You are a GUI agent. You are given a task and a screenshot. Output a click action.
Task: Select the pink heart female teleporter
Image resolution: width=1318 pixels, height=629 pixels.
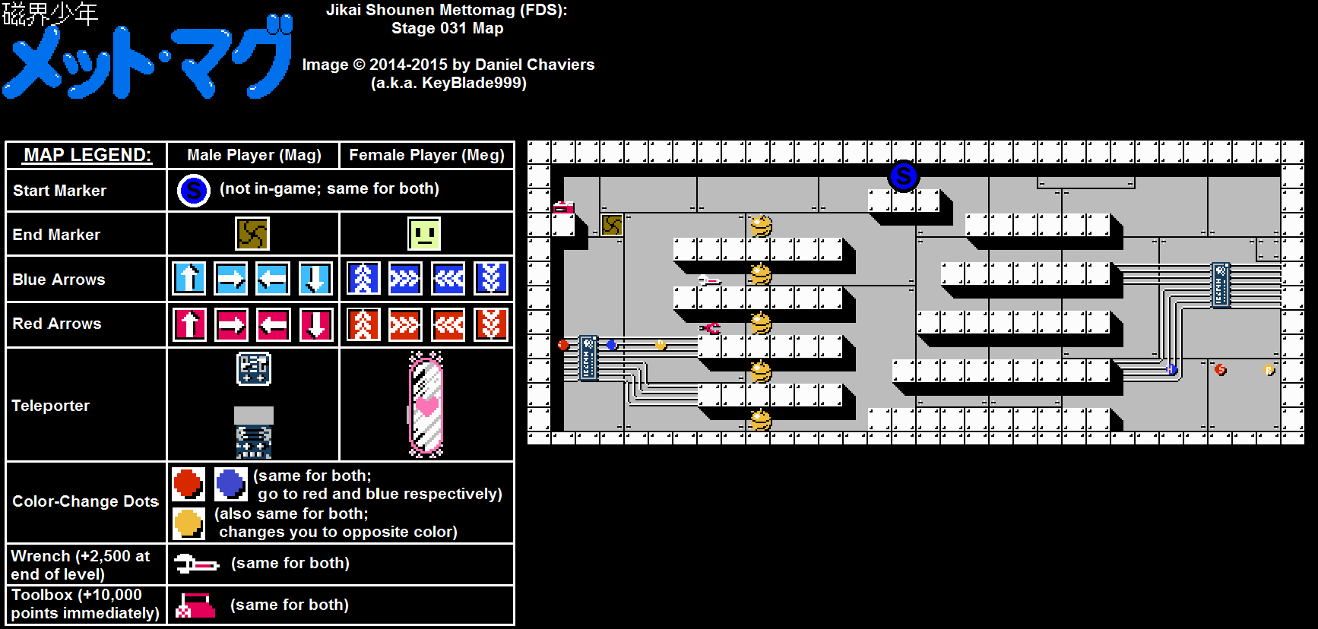click(x=426, y=405)
